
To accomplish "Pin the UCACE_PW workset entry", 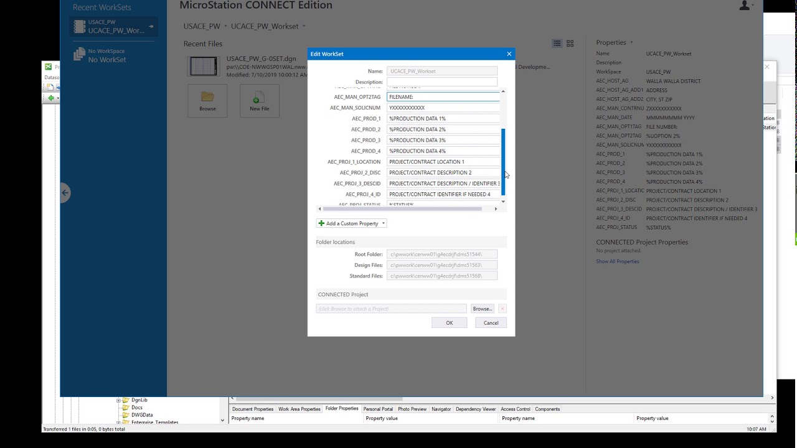I will 151,26.
